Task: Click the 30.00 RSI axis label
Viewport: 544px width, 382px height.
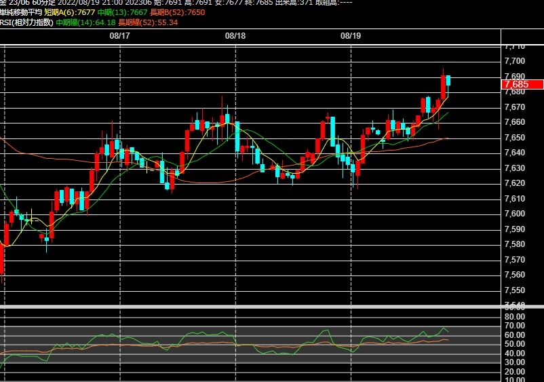Action: [515, 362]
